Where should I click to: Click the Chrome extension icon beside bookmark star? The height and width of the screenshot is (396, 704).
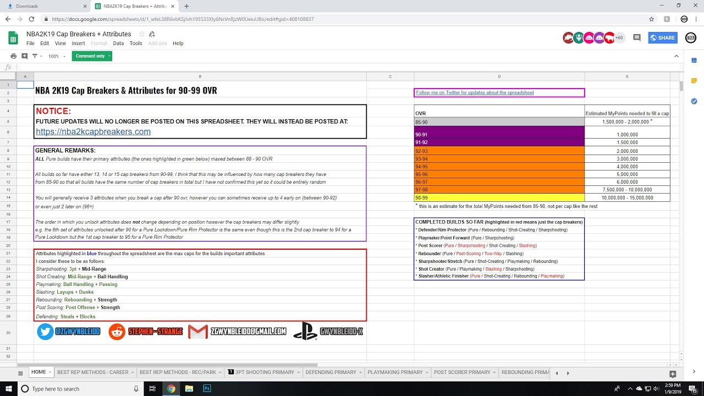(x=667, y=19)
